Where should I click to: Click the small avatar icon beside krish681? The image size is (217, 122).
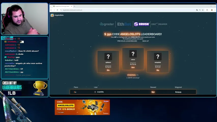coord(95,92)
